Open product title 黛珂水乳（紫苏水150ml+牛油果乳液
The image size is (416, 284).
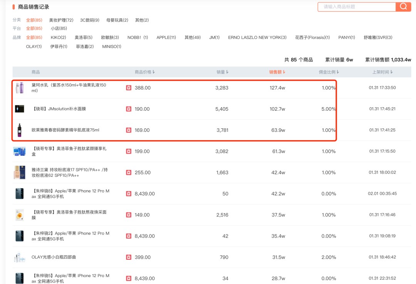click(x=69, y=88)
